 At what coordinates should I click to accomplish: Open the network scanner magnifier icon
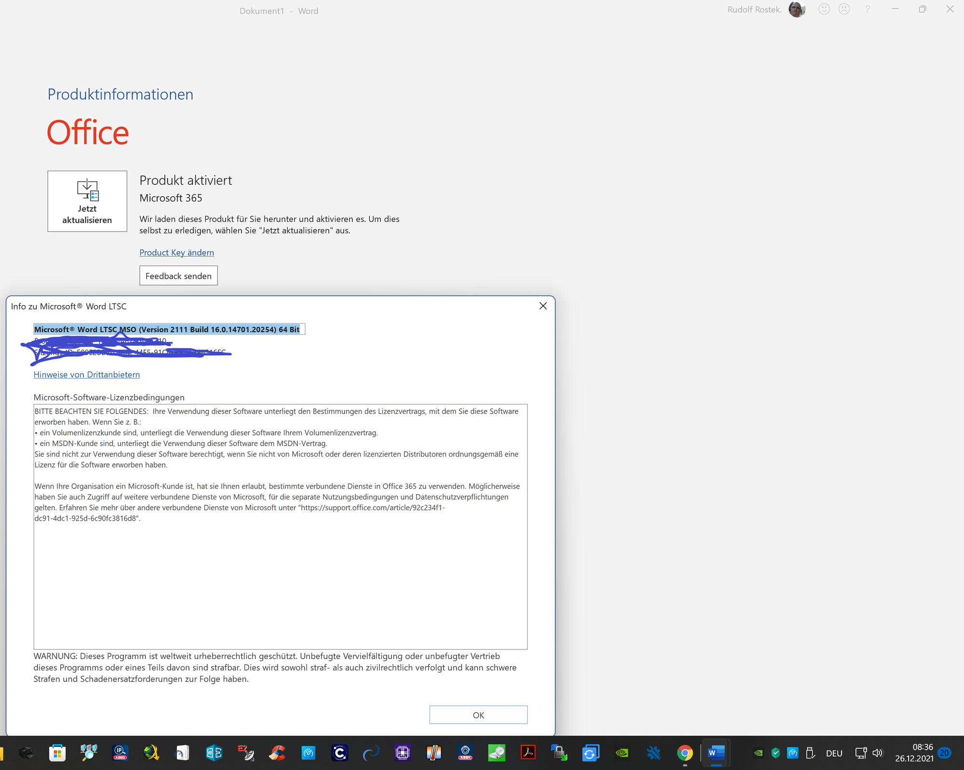tap(89, 753)
